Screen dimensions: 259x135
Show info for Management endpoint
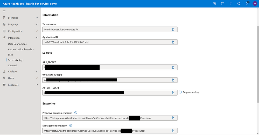[x=71, y=125]
